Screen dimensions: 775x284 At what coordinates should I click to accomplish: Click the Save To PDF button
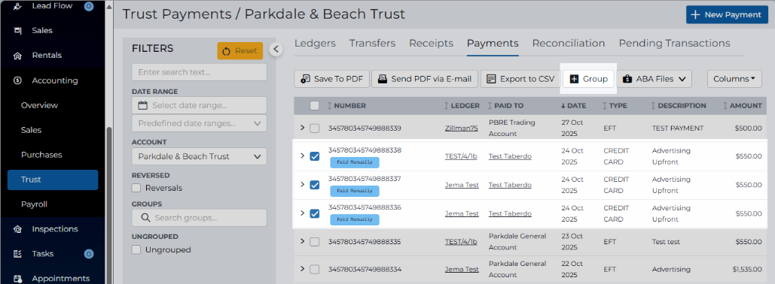pos(331,79)
